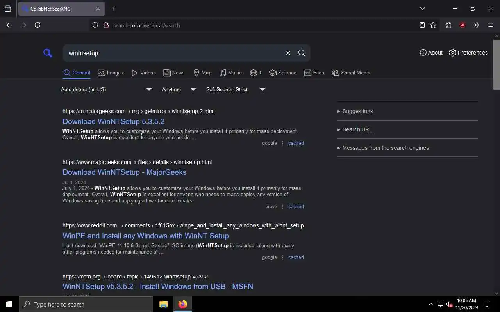Open uBlock Origin extension icon
The height and width of the screenshot is (312, 500).
[462, 25]
